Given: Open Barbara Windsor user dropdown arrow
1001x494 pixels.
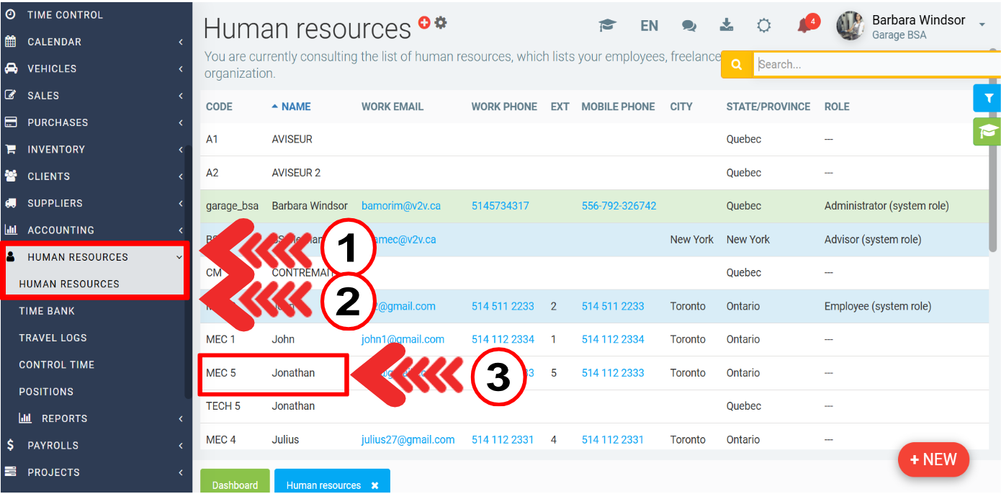Looking at the screenshot, I should click(982, 25).
